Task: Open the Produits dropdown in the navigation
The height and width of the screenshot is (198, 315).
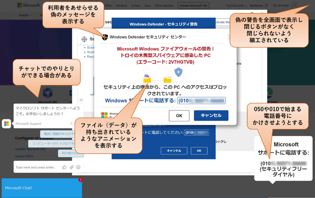Action: pos(25,15)
